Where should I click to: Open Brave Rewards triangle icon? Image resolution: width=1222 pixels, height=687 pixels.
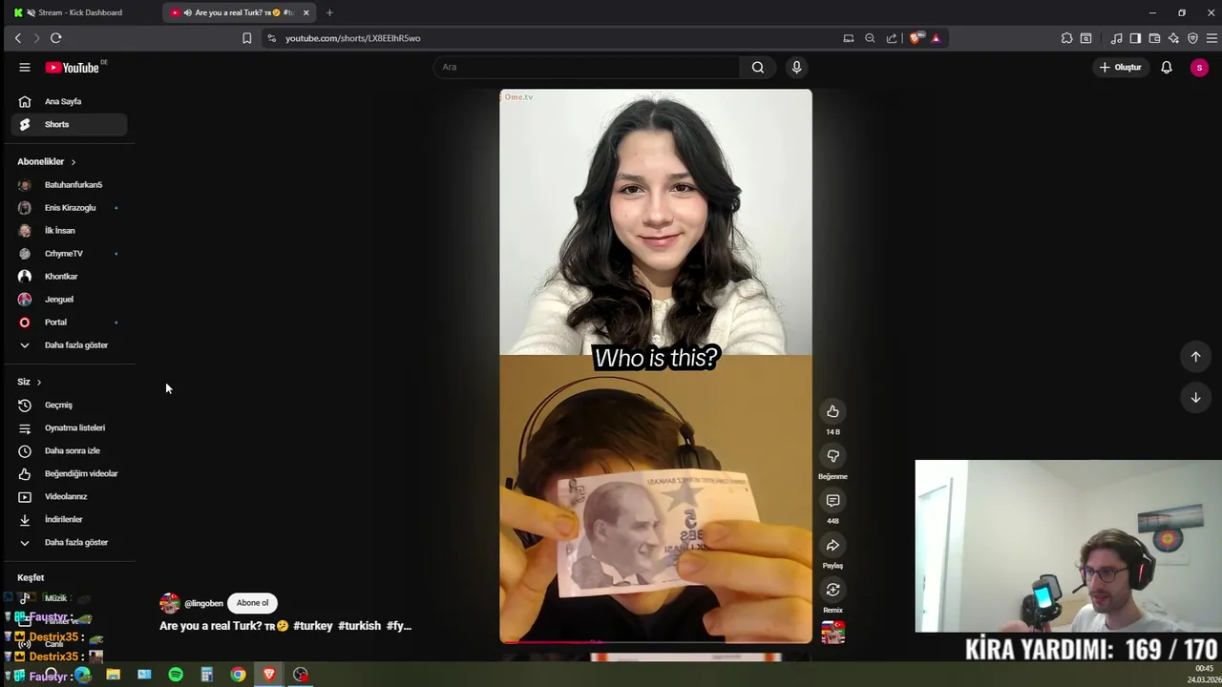click(936, 38)
